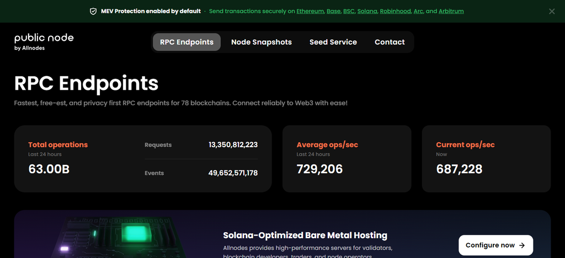Click the arrow icon in Configure now
Viewport: 565px width, 258px height.
[x=522, y=245]
